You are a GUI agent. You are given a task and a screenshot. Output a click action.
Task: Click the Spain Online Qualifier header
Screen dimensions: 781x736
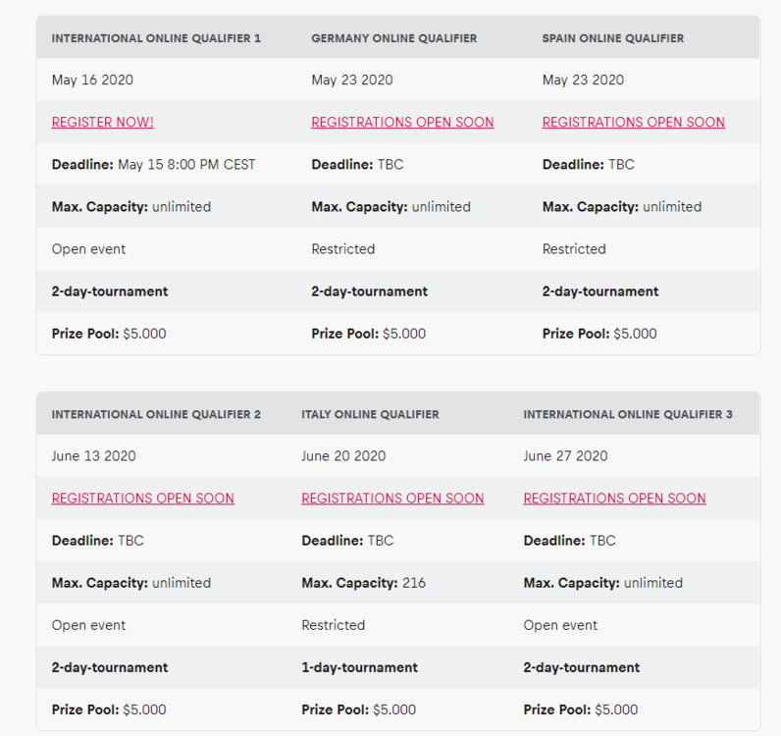click(x=612, y=38)
